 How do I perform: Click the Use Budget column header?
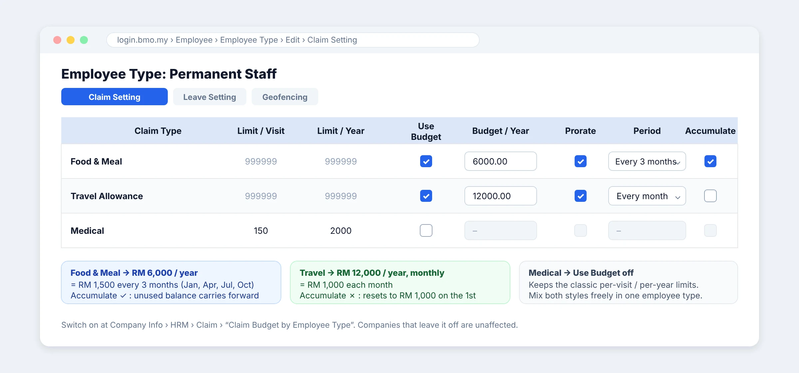426,131
